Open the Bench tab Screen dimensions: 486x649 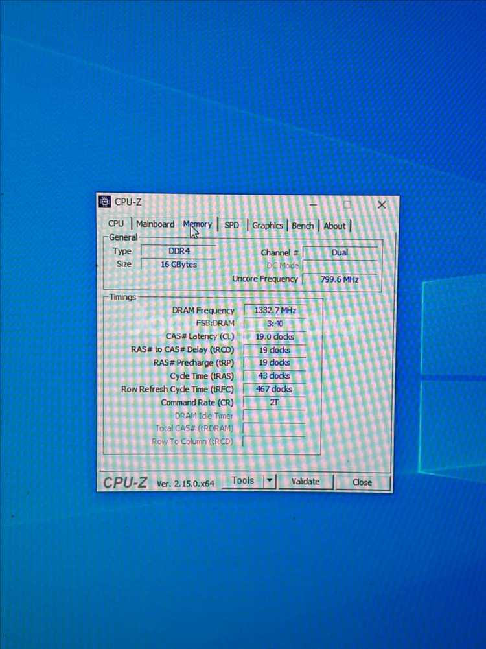tap(303, 226)
